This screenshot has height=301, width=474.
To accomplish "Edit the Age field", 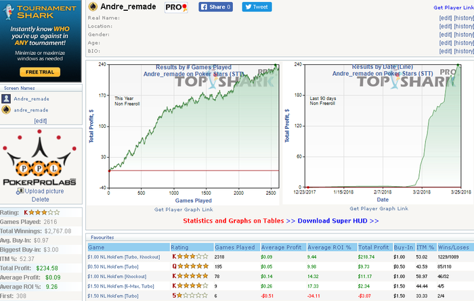I will (x=446, y=43).
